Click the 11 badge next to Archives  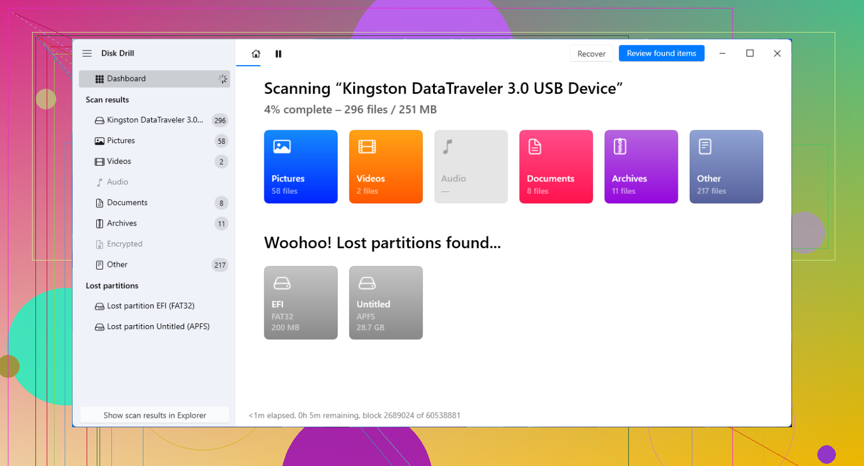(x=222, y=223)
